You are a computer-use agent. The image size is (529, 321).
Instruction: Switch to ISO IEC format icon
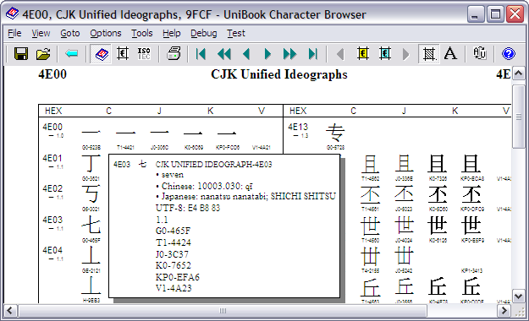pos(144,54)
